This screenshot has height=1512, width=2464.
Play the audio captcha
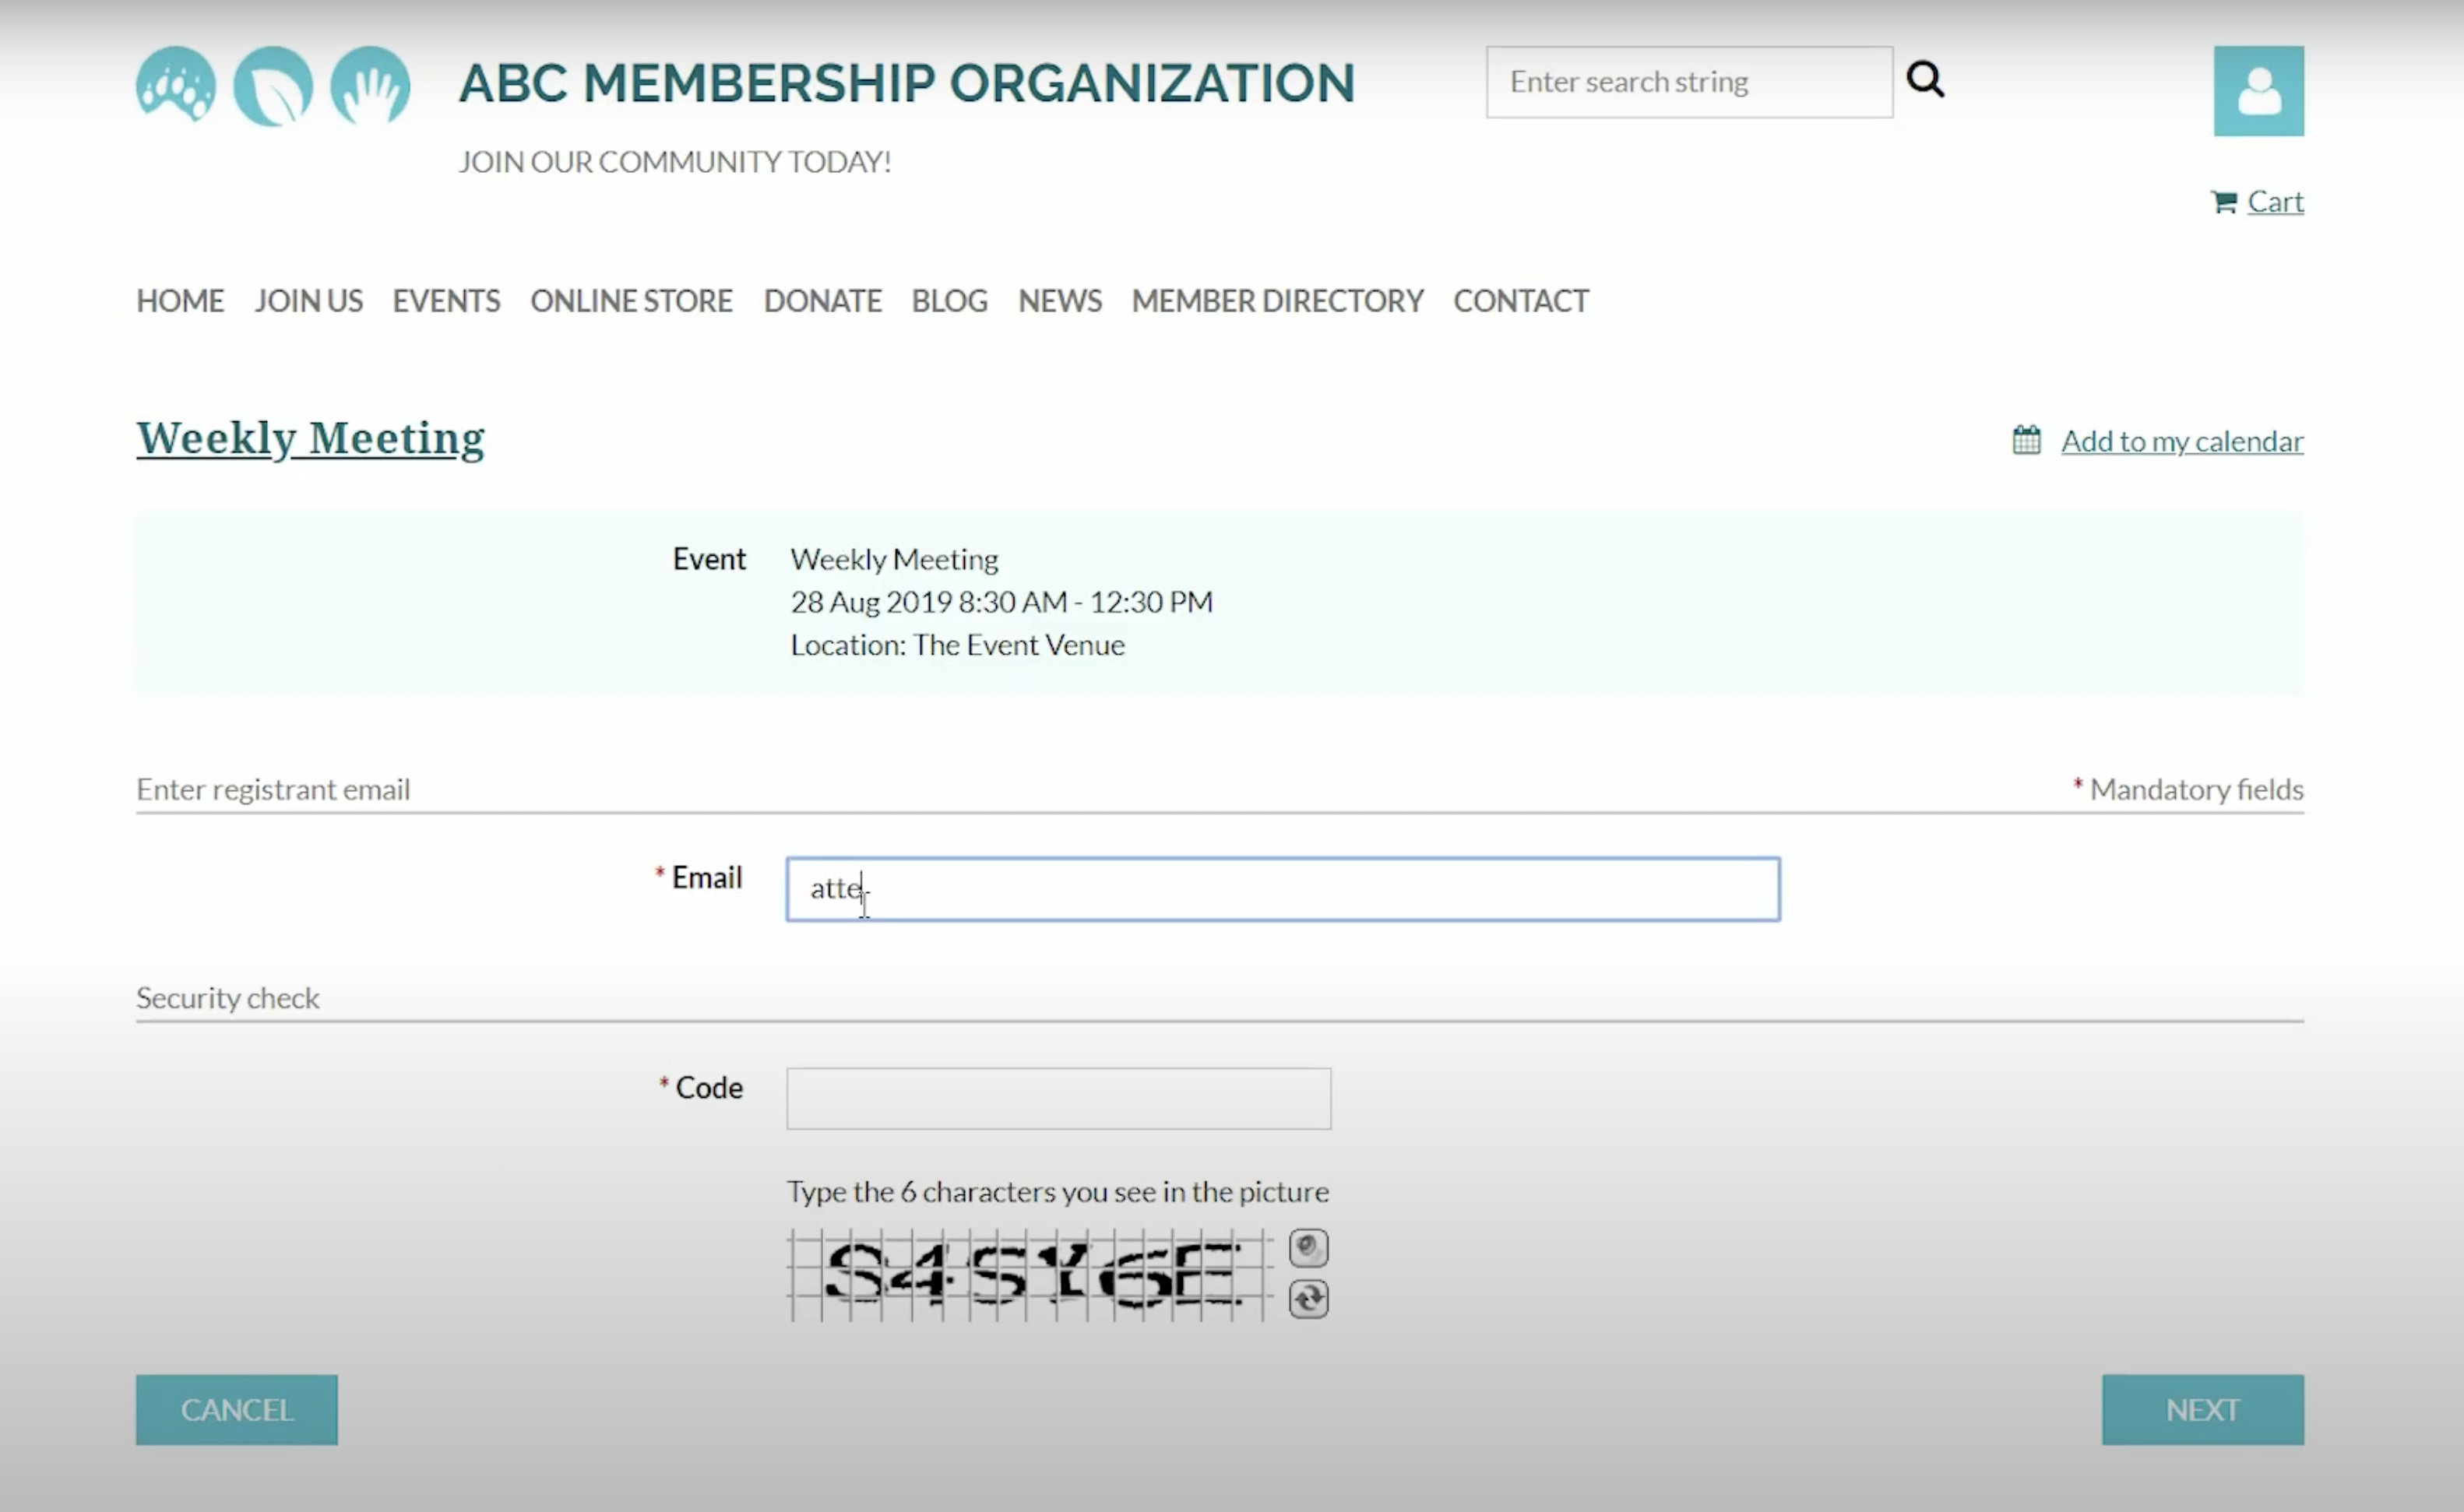coord(1308,1248)
